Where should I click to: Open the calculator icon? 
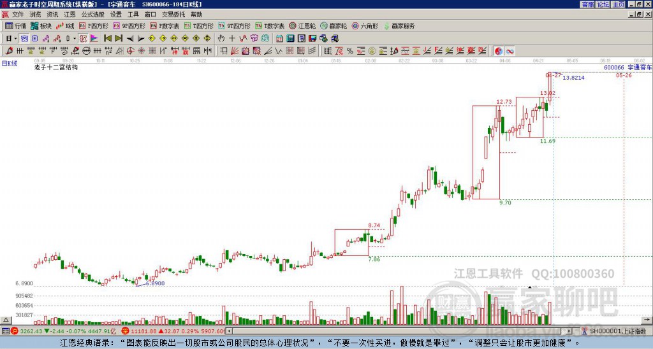pos(290,39)
